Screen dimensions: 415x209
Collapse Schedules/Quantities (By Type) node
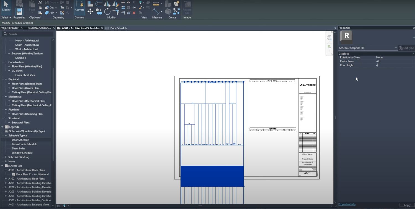point(2,131)
